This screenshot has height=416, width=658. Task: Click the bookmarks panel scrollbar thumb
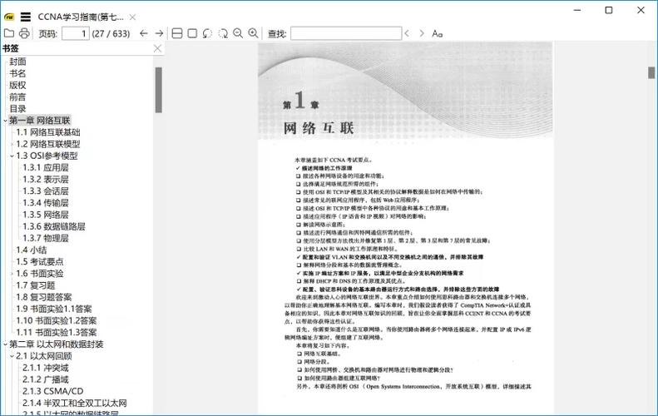(x=159, y=90)
